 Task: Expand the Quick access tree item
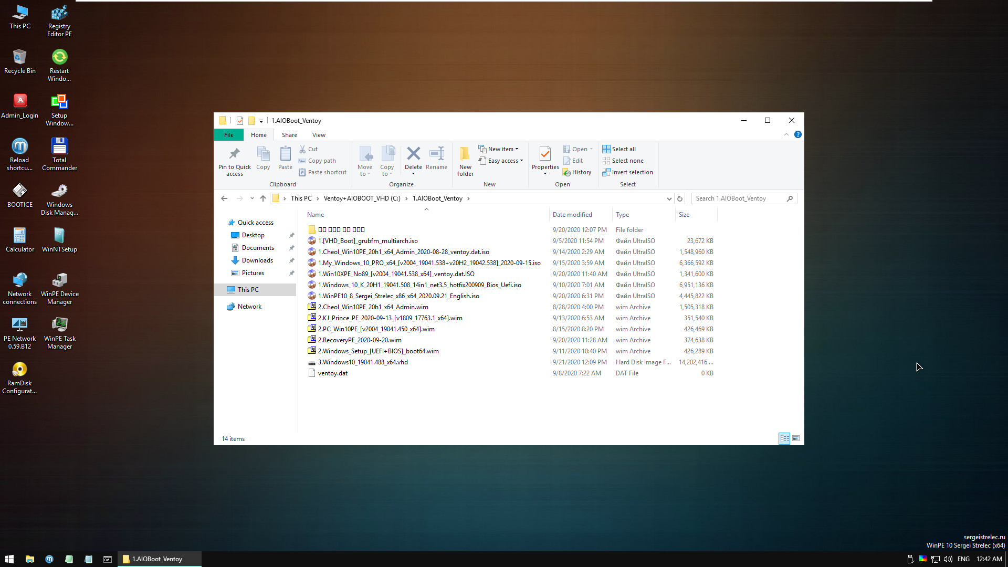pyautogui.click(x=224, y=222)
